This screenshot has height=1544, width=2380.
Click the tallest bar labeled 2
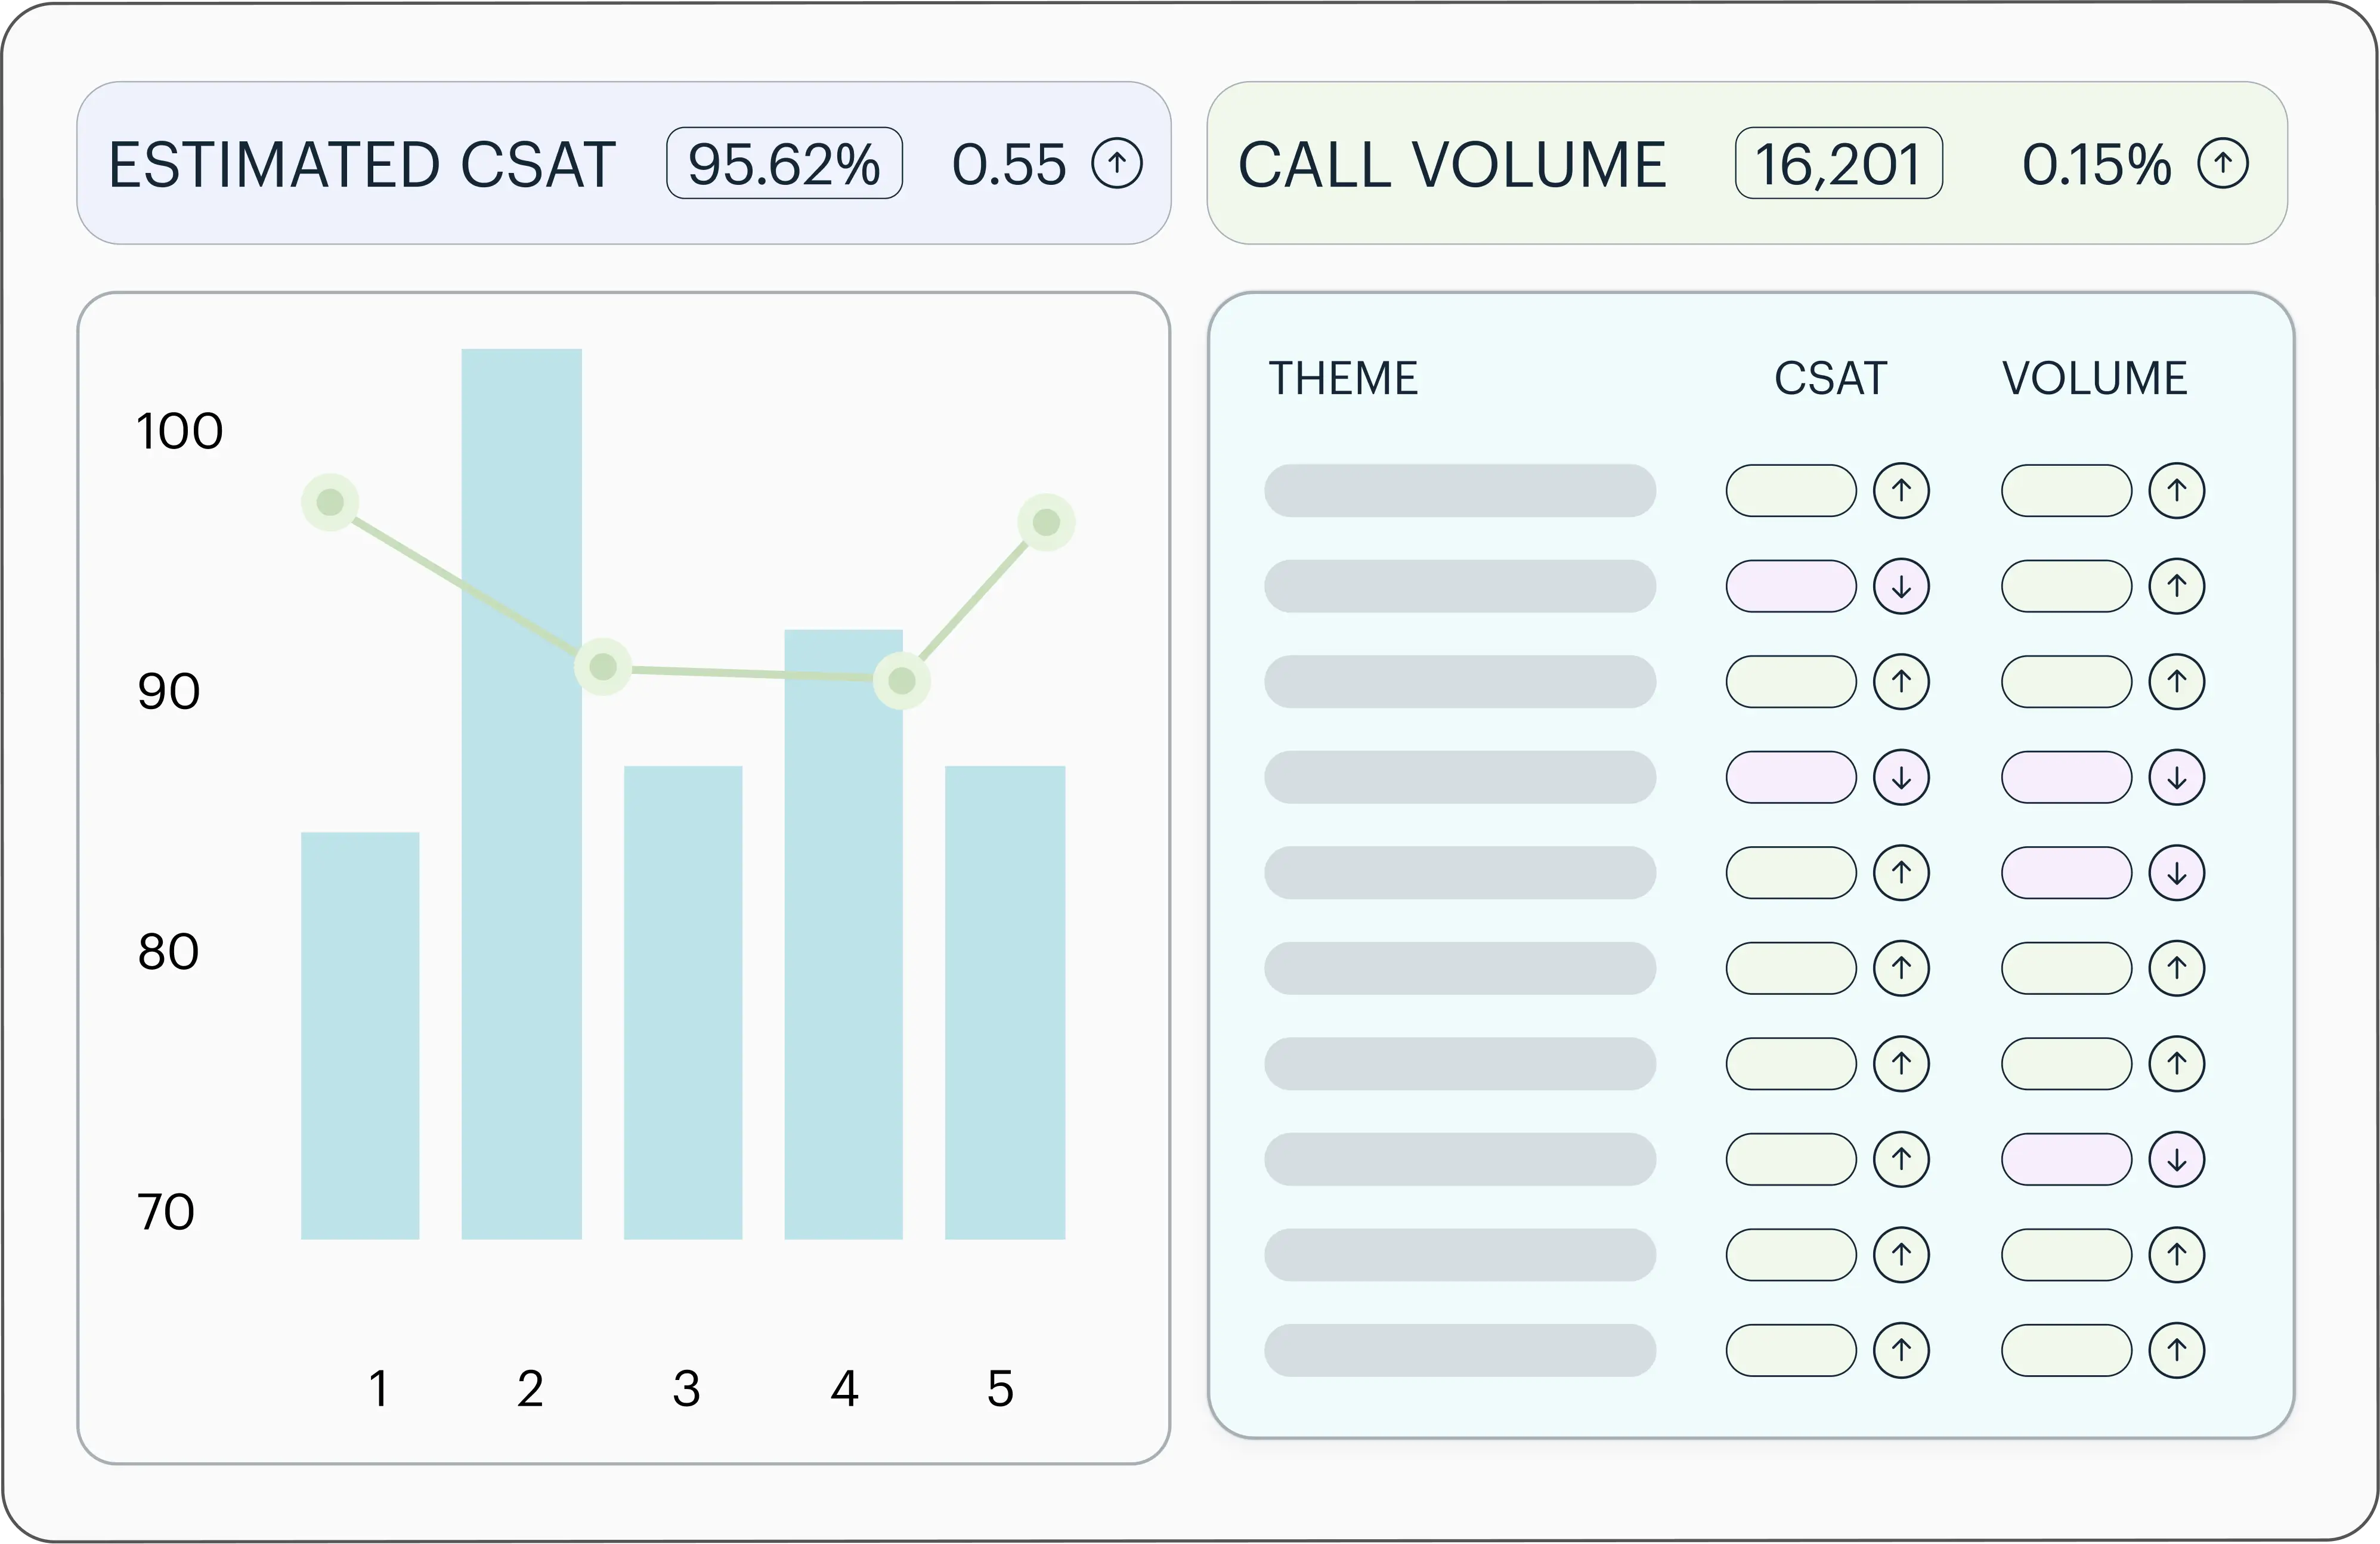(521, 900)
